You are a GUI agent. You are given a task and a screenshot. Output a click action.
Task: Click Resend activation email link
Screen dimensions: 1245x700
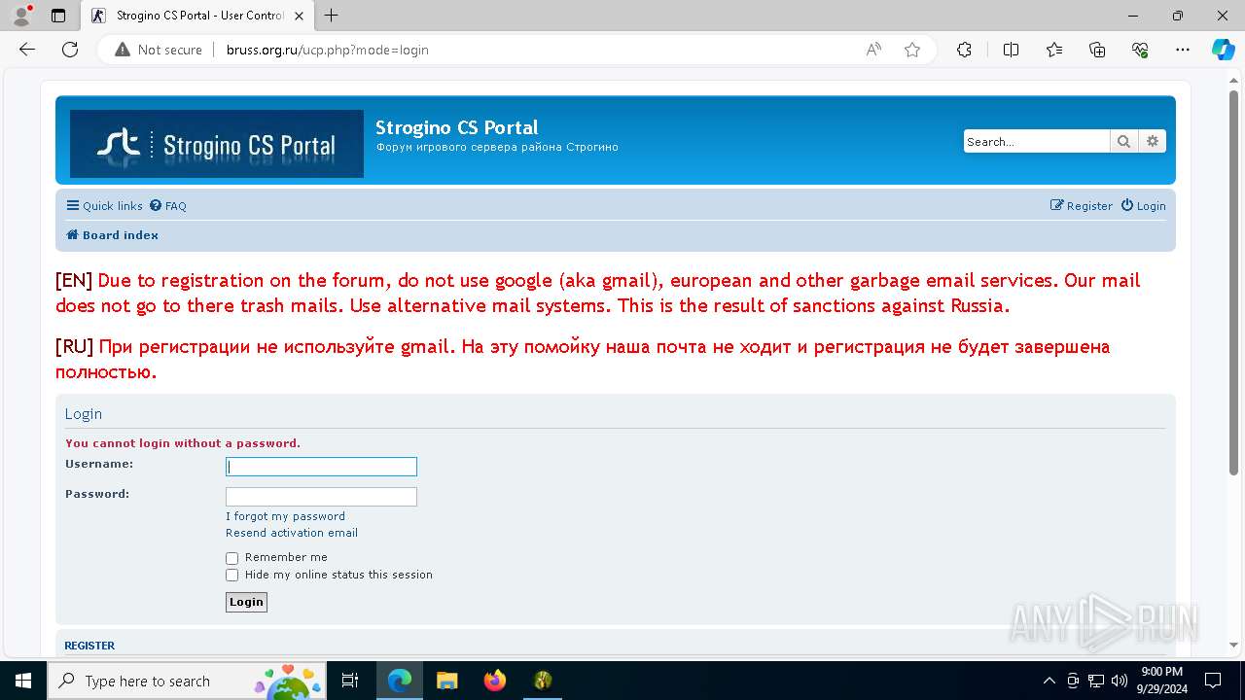tap(292, 533)
